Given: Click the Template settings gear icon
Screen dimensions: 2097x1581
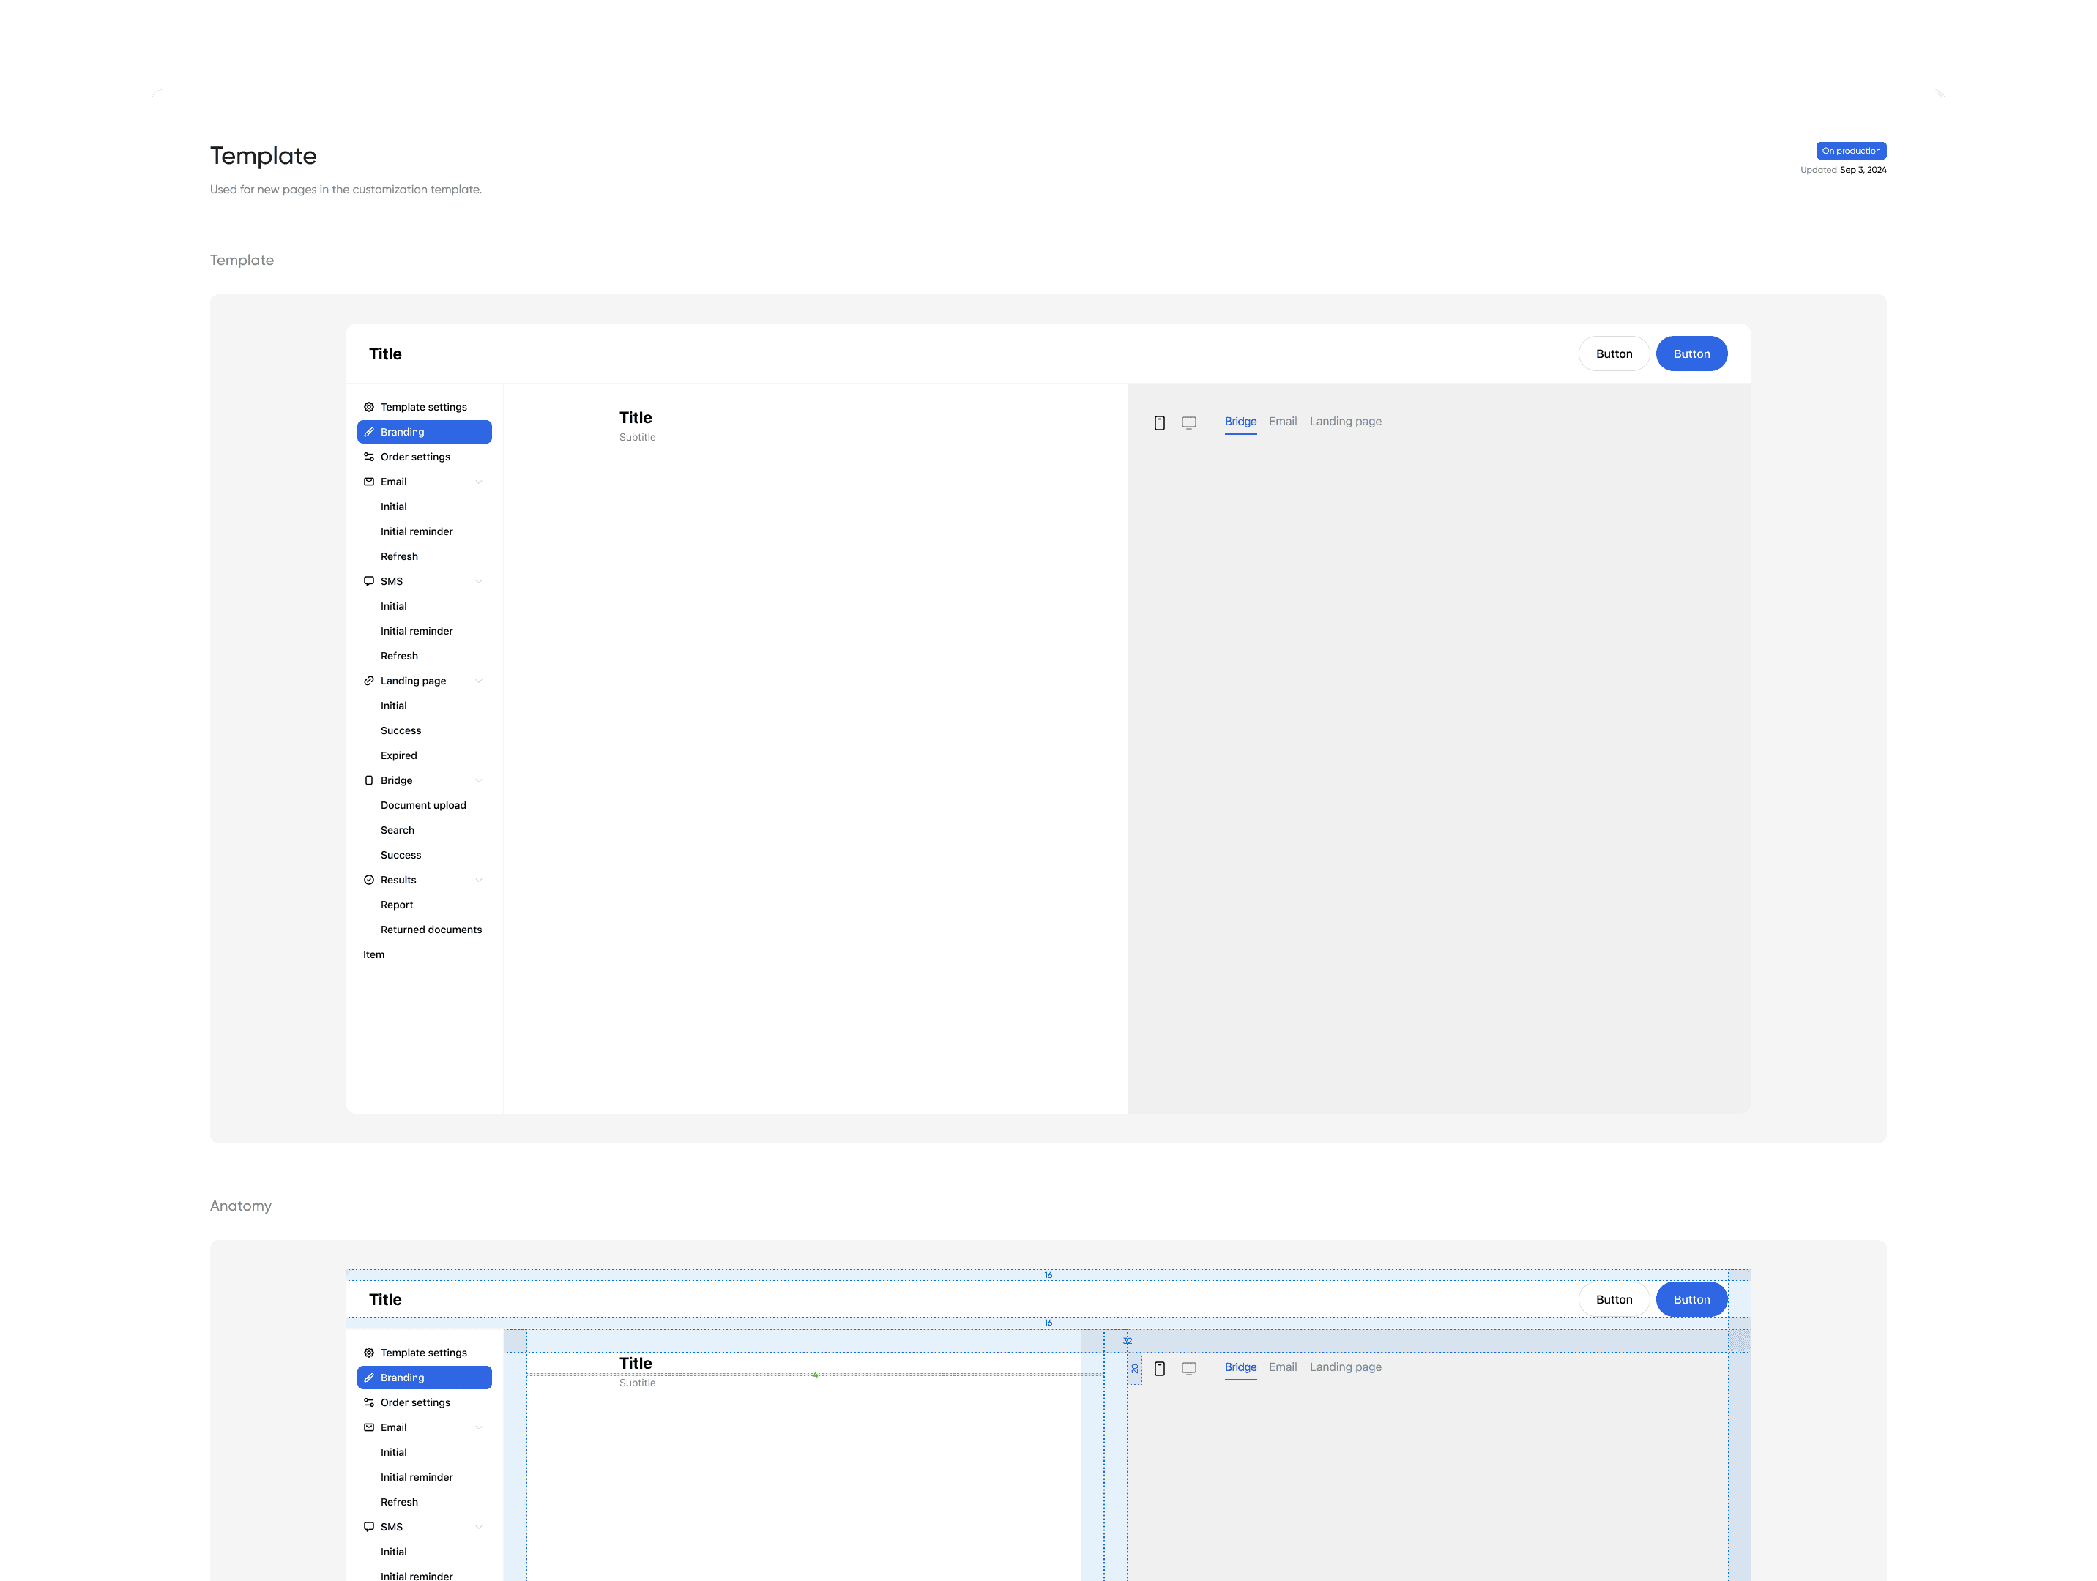Looking at the screenshot, I should point(369,407).
